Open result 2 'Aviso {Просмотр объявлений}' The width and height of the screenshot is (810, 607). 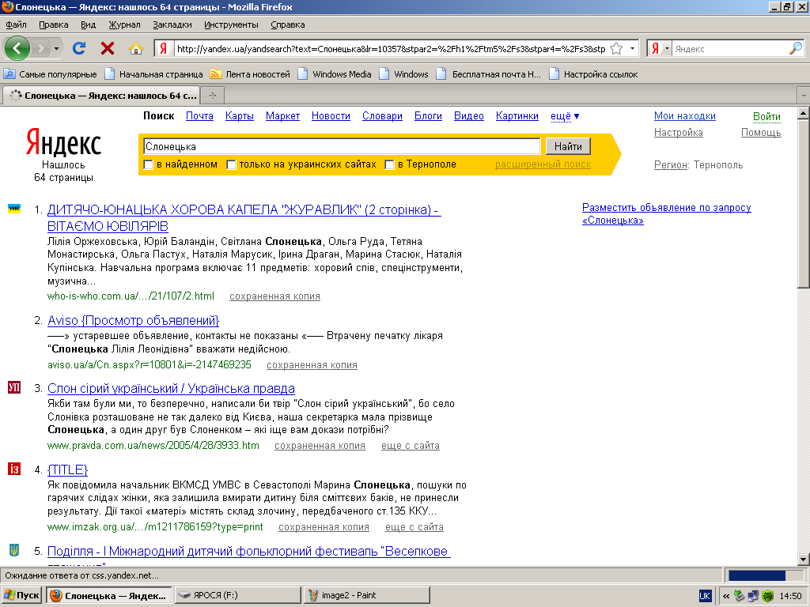133,321
